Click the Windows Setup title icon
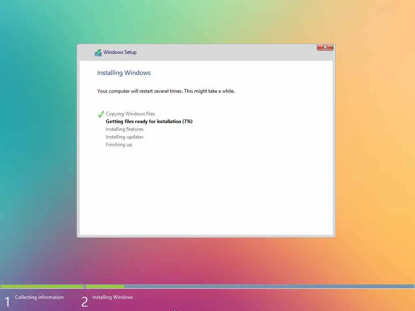 (x=98, y=53)
